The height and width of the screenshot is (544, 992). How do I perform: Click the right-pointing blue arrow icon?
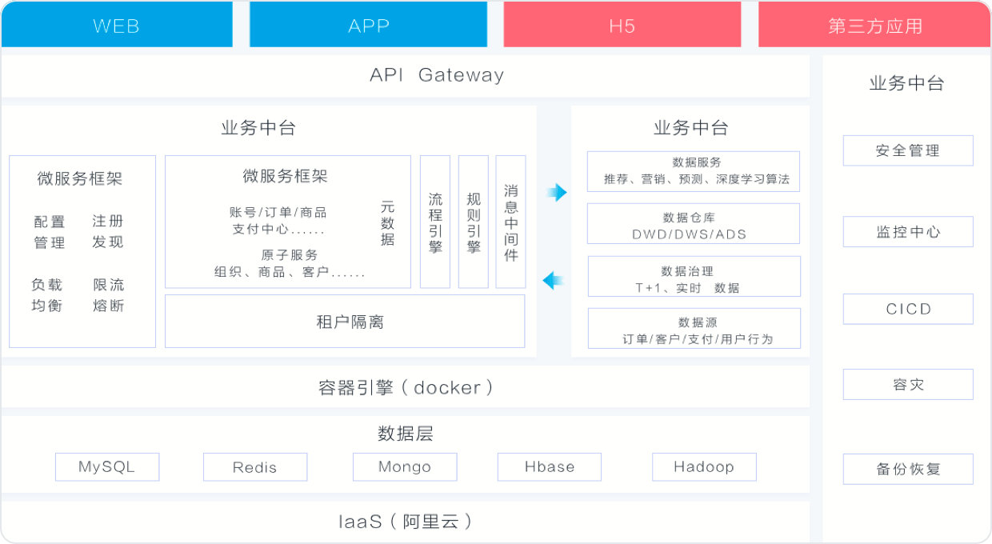556,192
